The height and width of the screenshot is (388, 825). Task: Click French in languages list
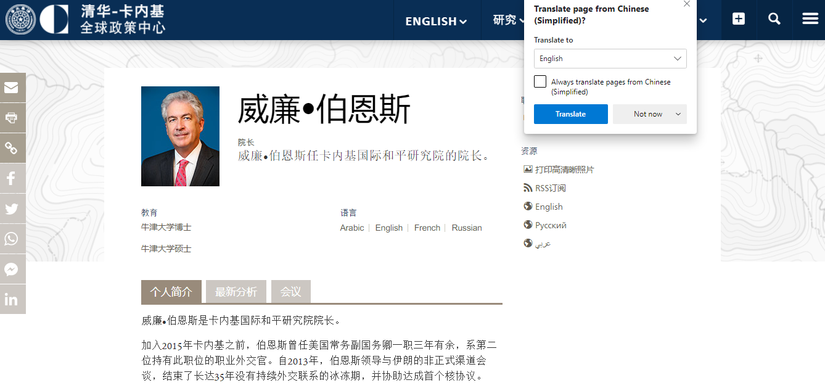tap(427, 228)
